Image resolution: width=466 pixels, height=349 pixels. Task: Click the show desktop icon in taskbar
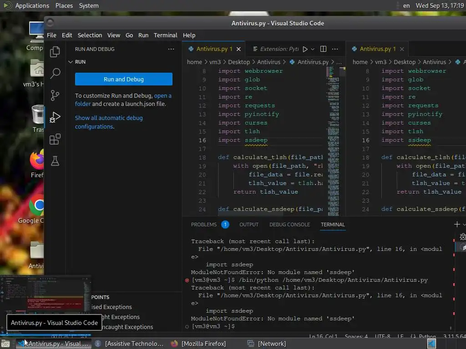point(5,344)
